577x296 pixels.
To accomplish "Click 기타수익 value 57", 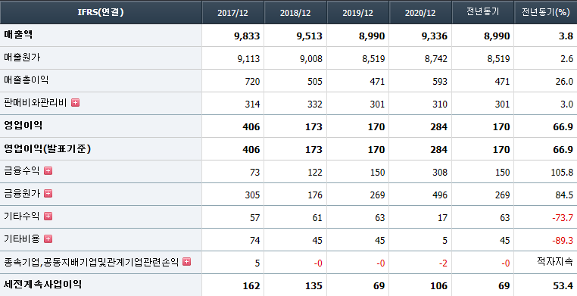I will click(255, 218).
